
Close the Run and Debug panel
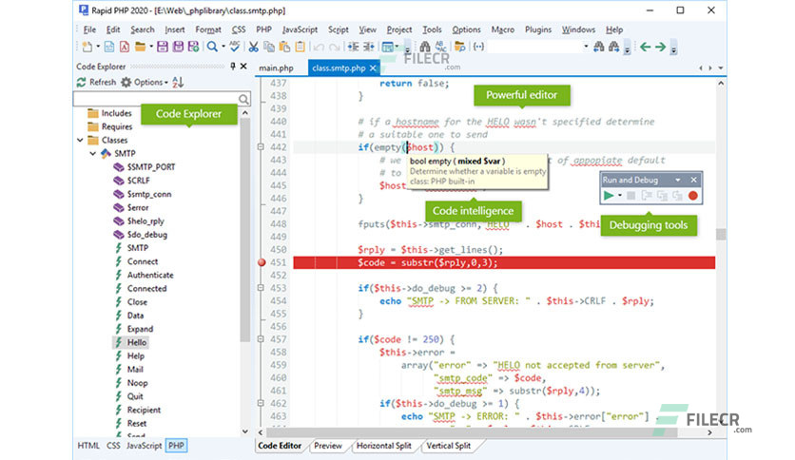tap(694, 180)
